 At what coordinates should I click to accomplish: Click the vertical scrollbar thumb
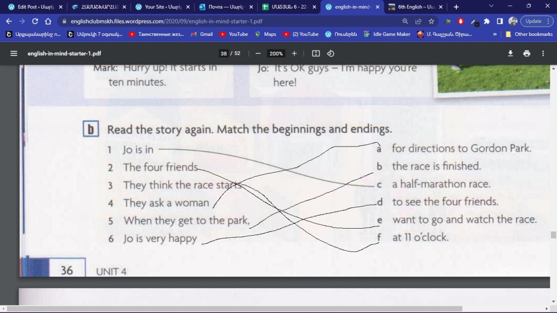pyautogui.click(x=553, y=235)
